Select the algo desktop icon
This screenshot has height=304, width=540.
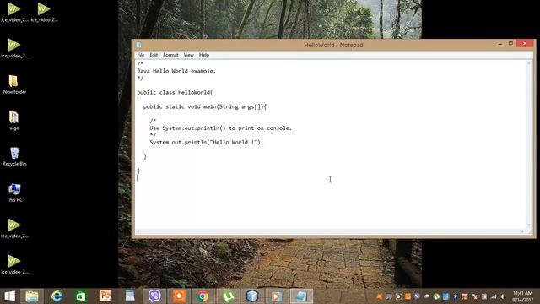click(14, 121)
